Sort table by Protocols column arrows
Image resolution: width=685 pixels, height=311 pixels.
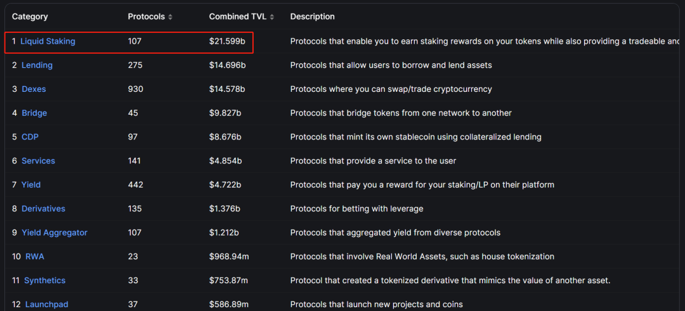coord(171,17)
